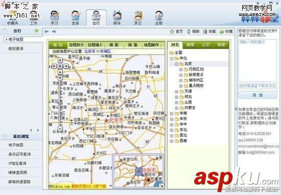281x195 pixels.
Task: Select the 华东 folder
Action: coord(181,119)
